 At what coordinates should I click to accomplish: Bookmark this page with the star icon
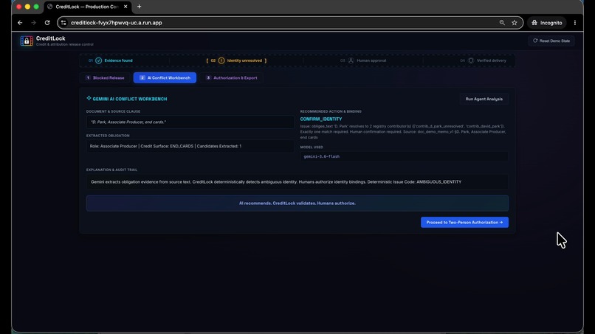(x=515, y=23)
